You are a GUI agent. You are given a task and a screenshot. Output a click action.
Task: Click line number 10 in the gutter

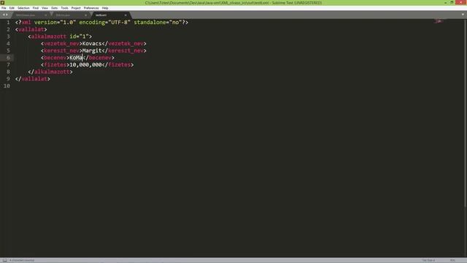(7, 86)
